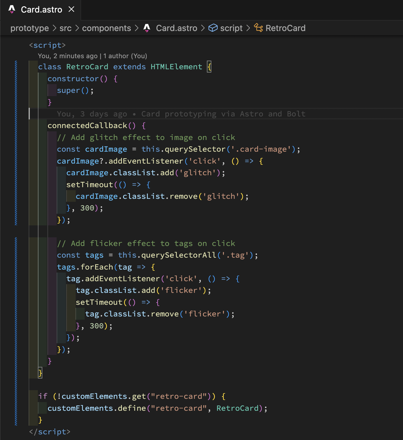
Task: Click the script module cube icon in the breadcrumb
Action: (213, 28)
